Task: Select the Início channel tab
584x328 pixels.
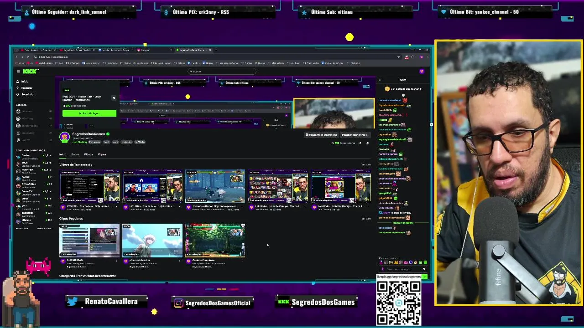Action: point(63,154)
